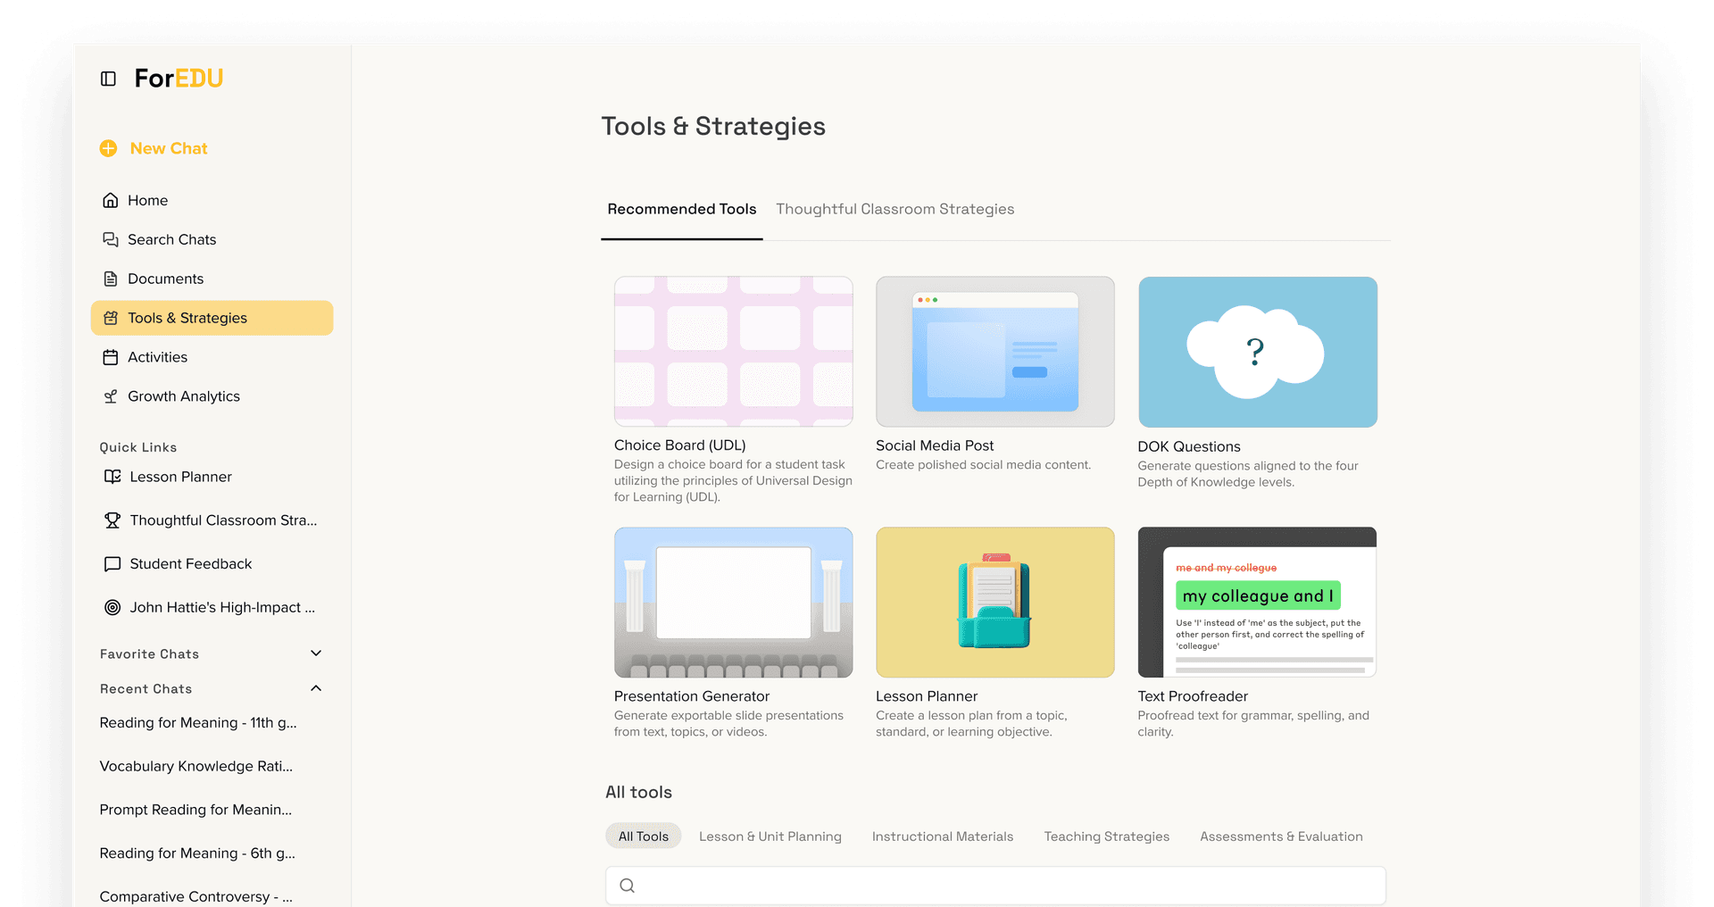The width and height of the screenshot is (1714, 907).
Task: Collapse the Recent Chats section
Action: pyautogui.click(x=316, y=688)
